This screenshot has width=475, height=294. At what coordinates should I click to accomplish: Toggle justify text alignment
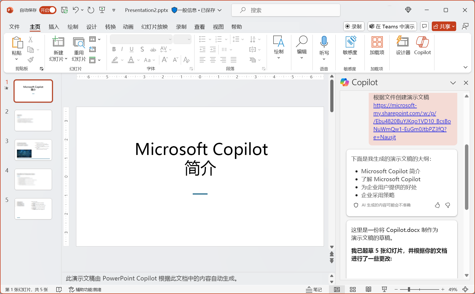(x=234, y=60)
